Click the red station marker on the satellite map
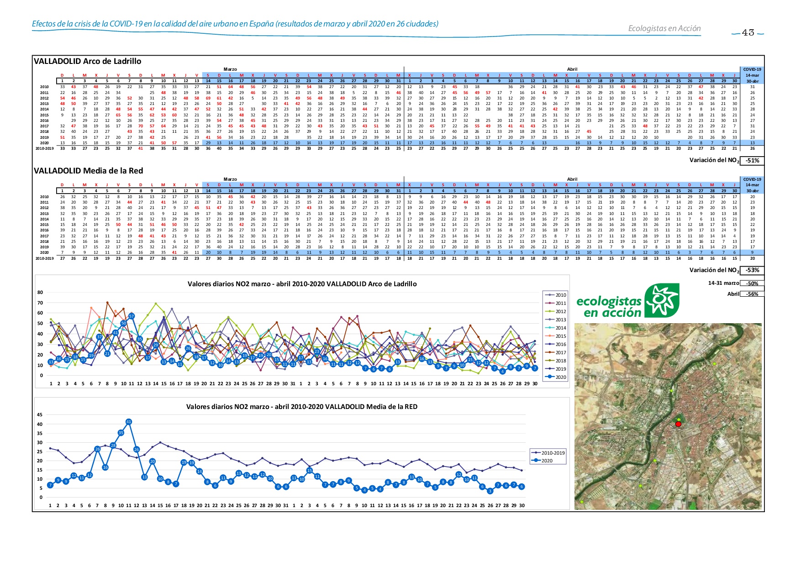 click(678, 424)
